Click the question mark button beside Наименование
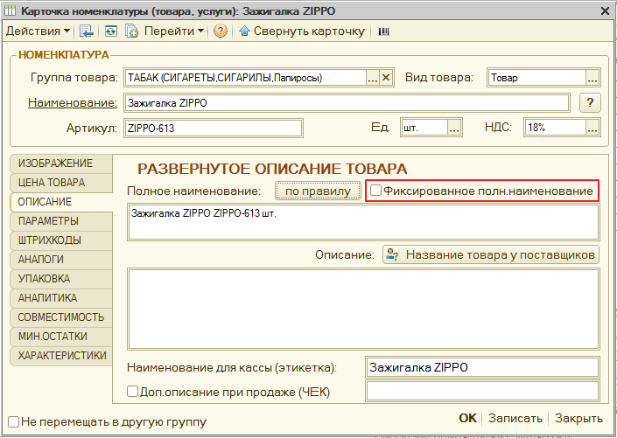This screenshot has width=617, height=438. point(590,102)
